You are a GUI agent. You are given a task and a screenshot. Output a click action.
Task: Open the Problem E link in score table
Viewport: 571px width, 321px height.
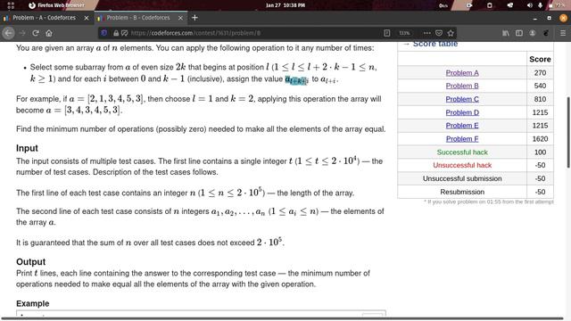coord(462,126)
